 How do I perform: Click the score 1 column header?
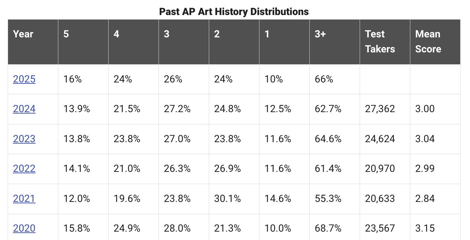point(267,34)
